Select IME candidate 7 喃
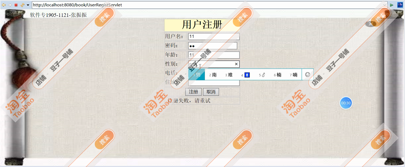 [294, 75]
